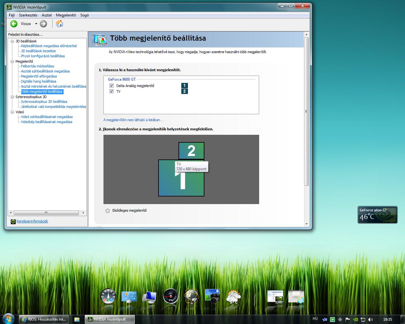Image resolution: width=405 pixels, height=324 pixels.
Task: Select display 2 icon in arrangement area
Action: point(191,151)
